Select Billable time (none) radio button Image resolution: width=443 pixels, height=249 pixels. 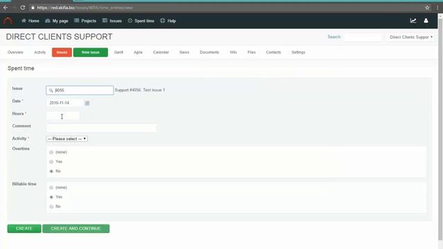[51, 187]
